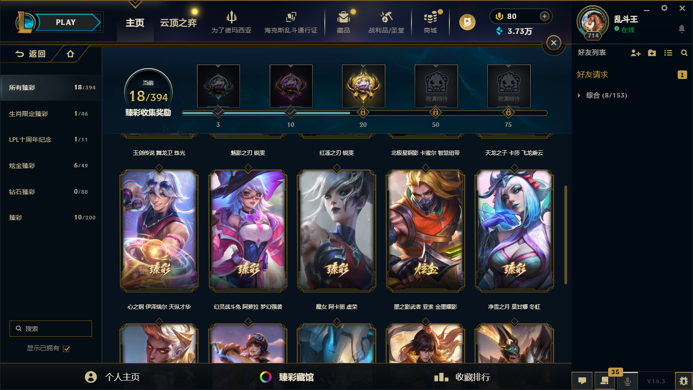The image size is (693, 390).
Task: Open the friend list sort options icon
Action: pyautogui.click(x=668, y=53)
